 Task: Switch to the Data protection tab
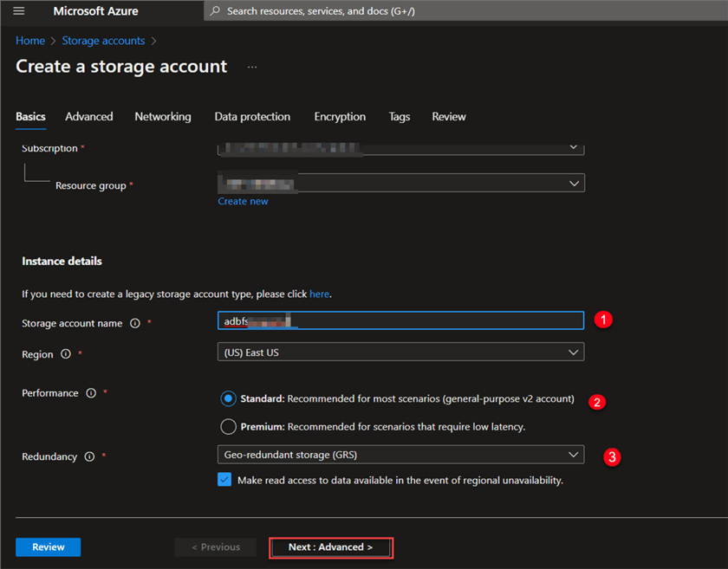coord(252,117)
